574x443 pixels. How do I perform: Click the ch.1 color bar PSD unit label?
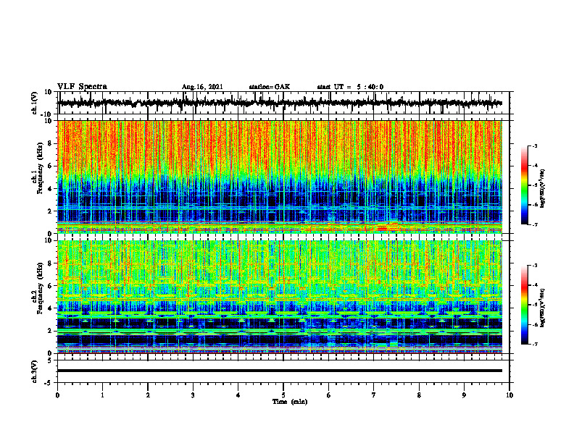543,189
